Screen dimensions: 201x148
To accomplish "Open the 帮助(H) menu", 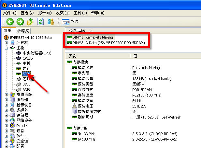I will click(98, 13).
